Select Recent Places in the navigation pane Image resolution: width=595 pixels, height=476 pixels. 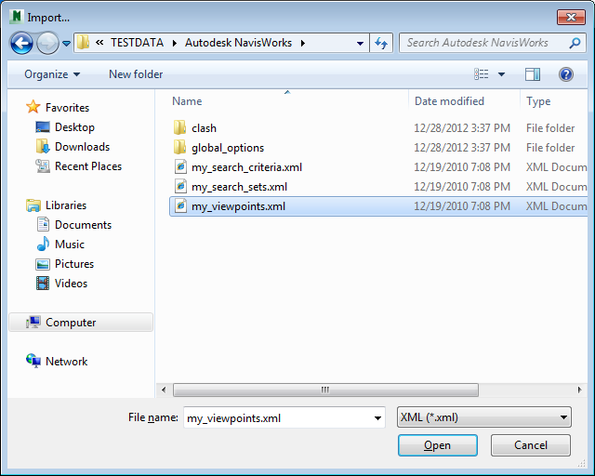pos(88,166)
